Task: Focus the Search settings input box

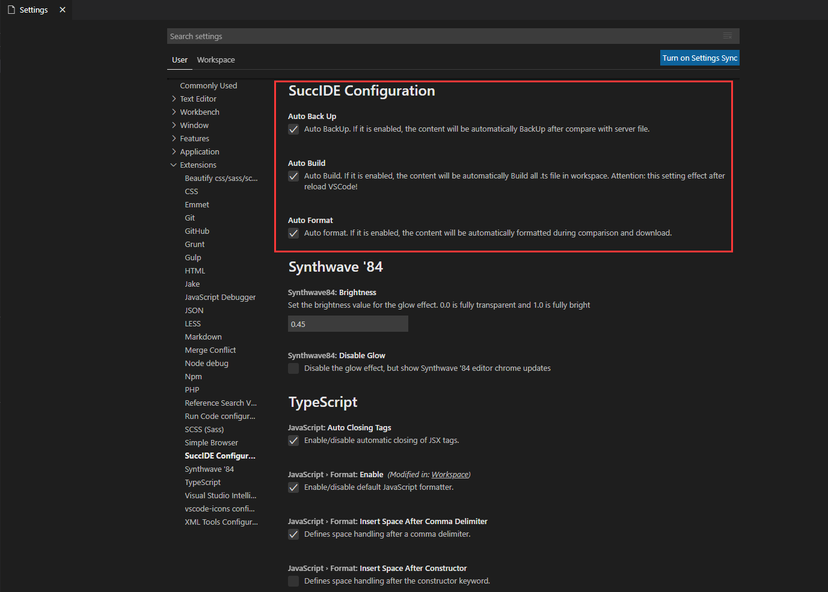Action: tap(445, 37)
